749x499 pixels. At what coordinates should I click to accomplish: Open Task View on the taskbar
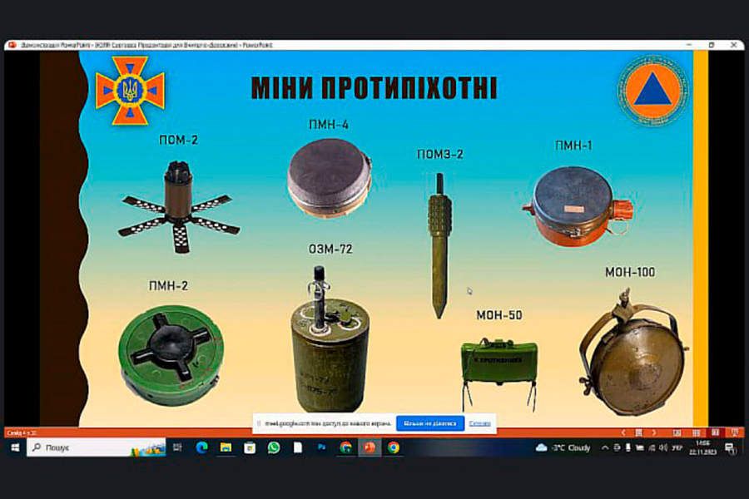pos(178,447)
